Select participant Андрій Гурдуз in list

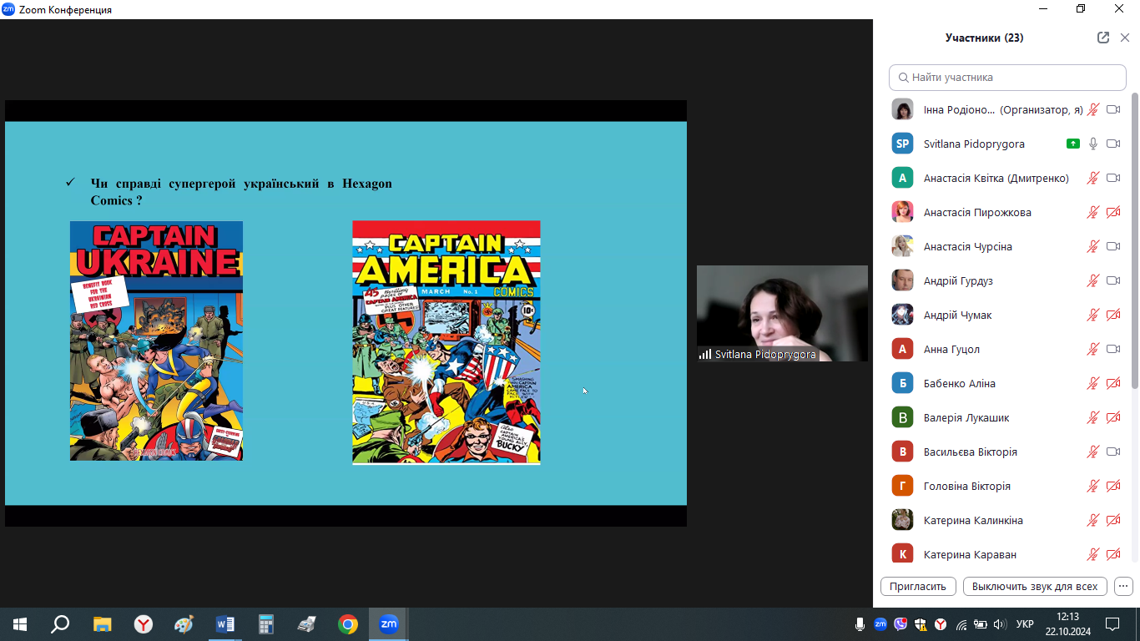(x=958, y=280)
